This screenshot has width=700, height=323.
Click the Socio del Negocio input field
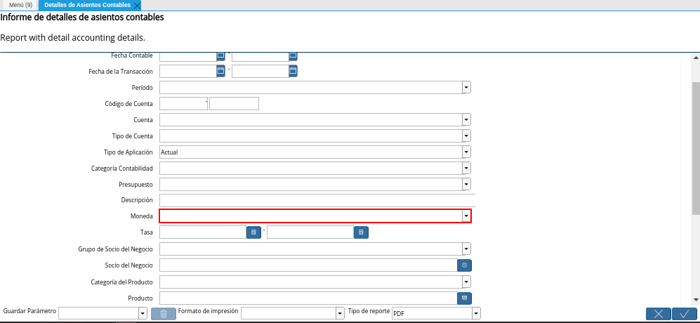coord(308,265)
